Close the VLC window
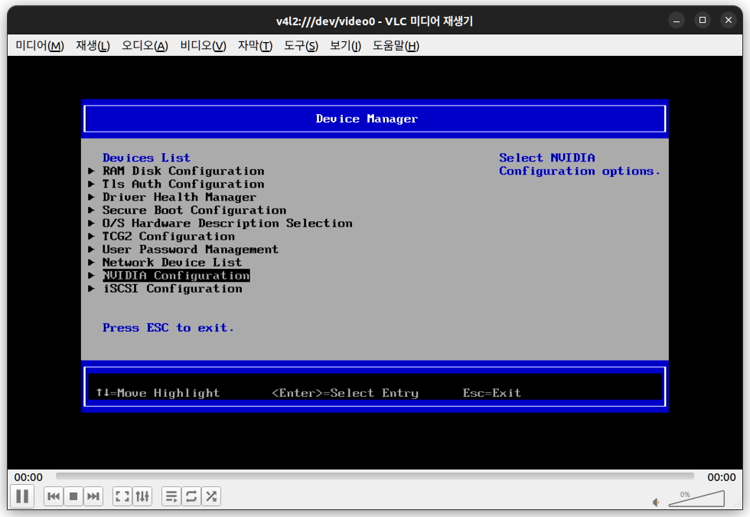Viewport: 750px width, 517px height. point(729,20)
